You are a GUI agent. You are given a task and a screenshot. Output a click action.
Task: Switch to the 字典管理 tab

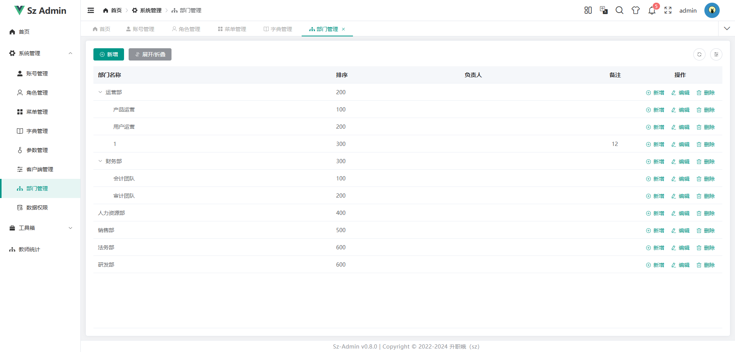click(x=278, y=29)
